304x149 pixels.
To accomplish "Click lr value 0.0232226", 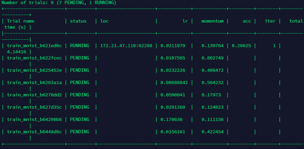I will 173,70.
